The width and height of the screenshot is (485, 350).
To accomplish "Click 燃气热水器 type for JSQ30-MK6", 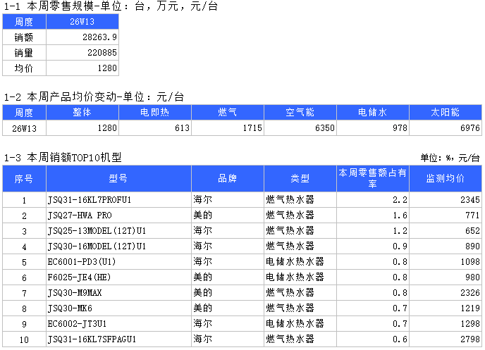I will pyautogui.click(x=290, y=308).
